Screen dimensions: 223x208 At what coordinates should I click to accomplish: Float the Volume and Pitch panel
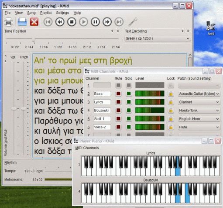tap(6, 61)
